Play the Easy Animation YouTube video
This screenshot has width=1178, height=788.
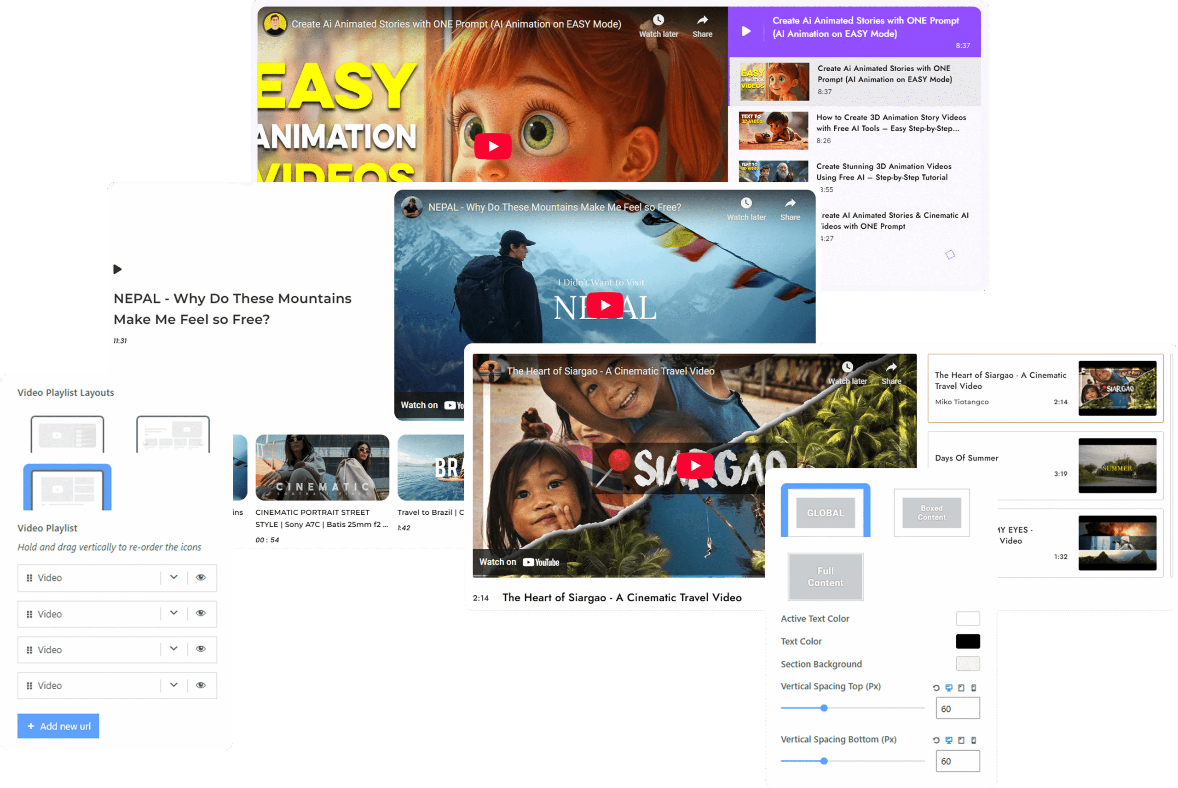tap(492, 146)
